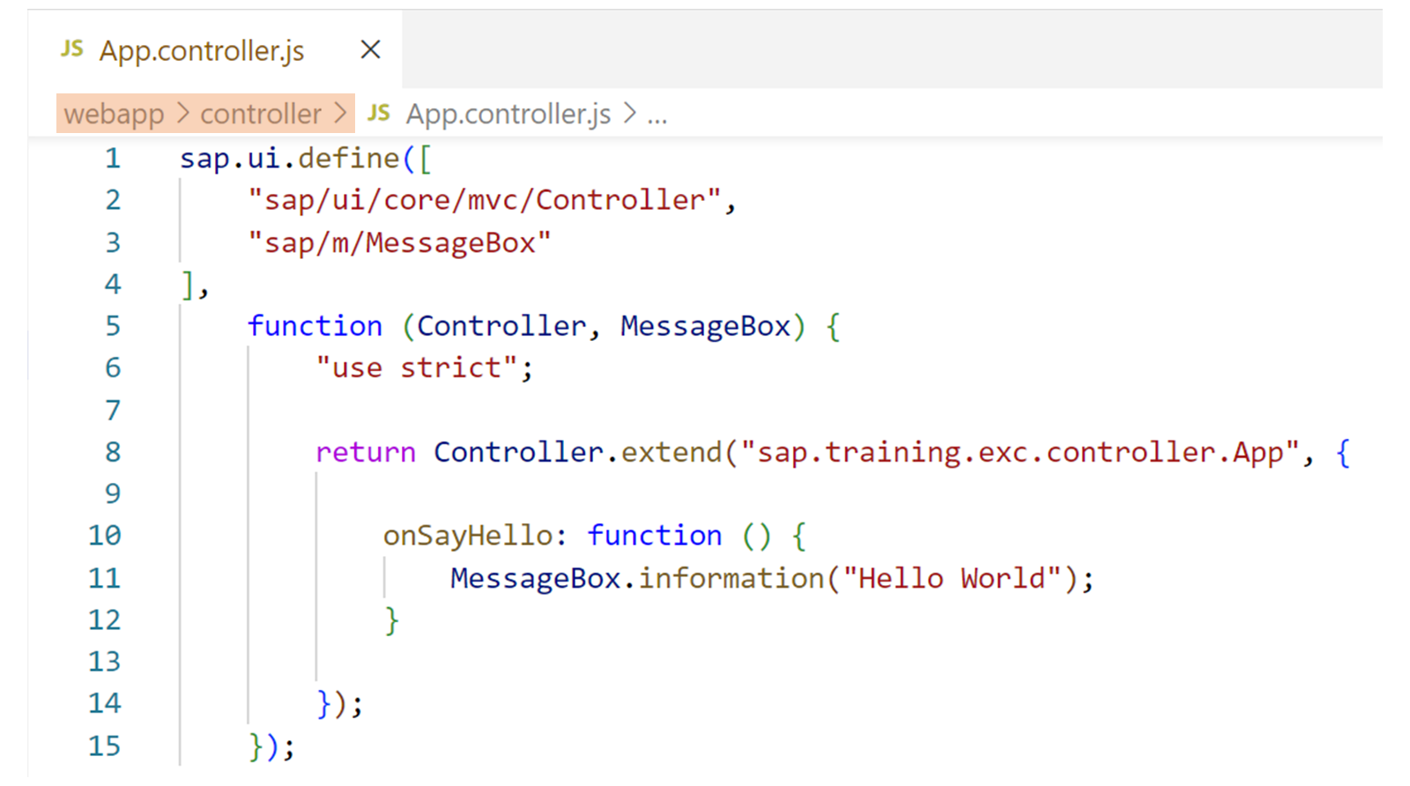The width and height of the screenshot is (1410, 786).
Task: Click line number 15 in the gutter
Action: click(104, 746)
